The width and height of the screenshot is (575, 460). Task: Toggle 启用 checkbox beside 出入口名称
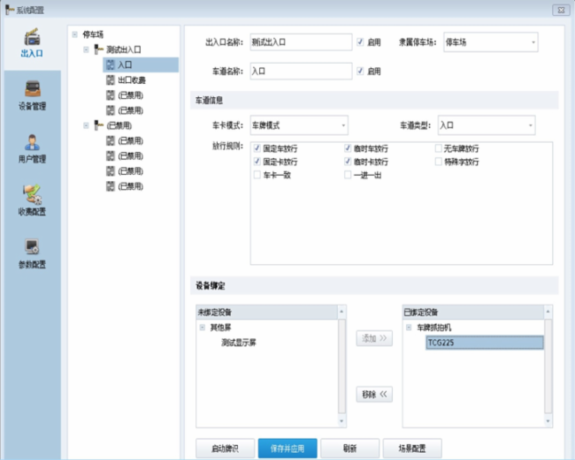tap(360, 41)
